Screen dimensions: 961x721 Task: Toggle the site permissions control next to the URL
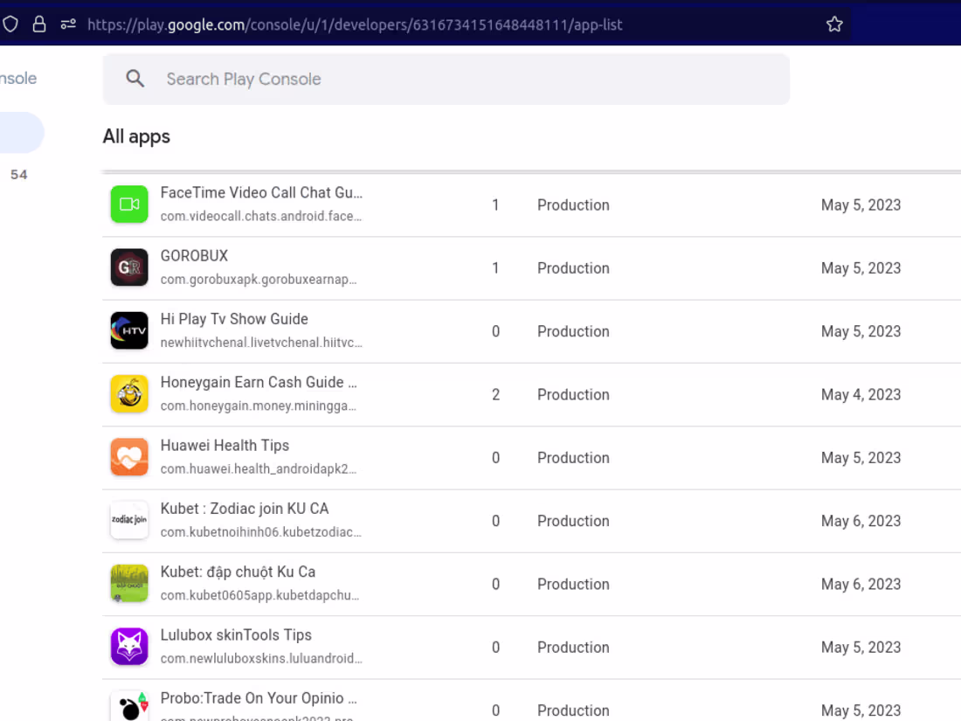tap(68, 24)
